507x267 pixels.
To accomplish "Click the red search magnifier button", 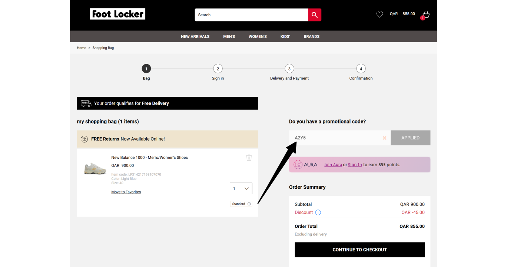I will pos(315,15).
